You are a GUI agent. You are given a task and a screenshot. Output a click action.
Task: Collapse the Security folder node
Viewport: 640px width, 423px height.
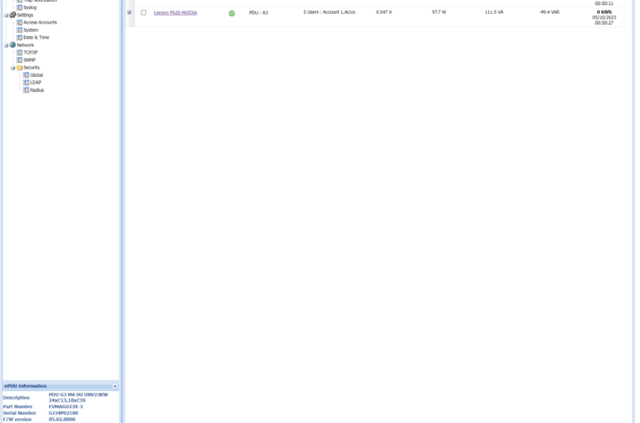(12, 68)
